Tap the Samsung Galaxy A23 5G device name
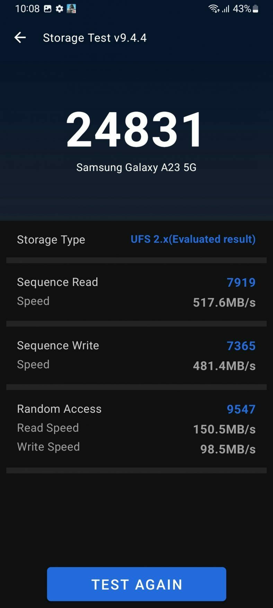The height and width of the screenshot is (608, 273). 136,168
